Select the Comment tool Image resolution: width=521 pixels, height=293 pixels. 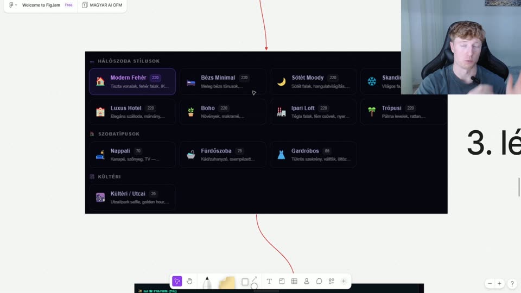point(319,282)
